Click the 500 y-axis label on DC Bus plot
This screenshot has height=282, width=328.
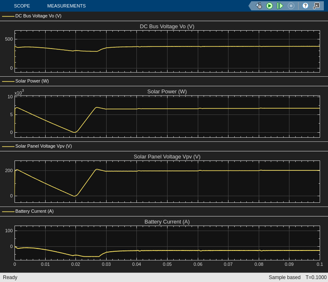click(x=9, y=39)
